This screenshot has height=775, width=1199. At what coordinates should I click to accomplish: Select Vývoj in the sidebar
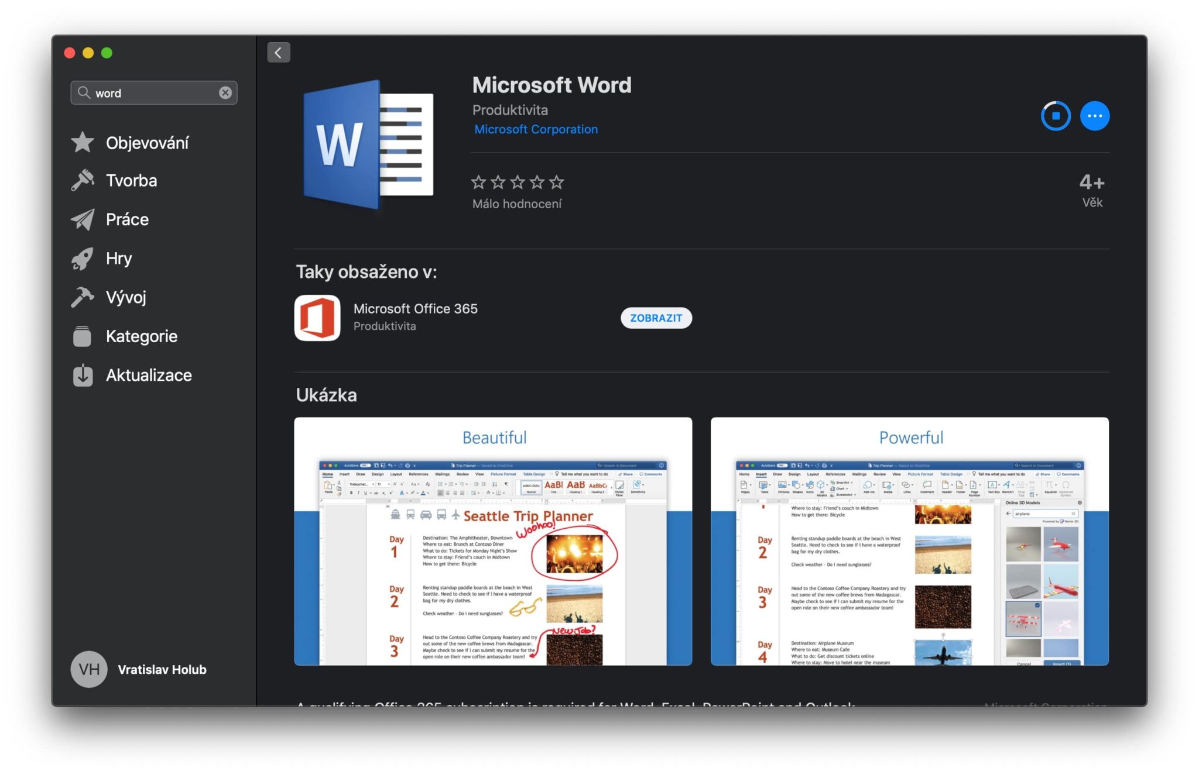click(x=126, y=297)
